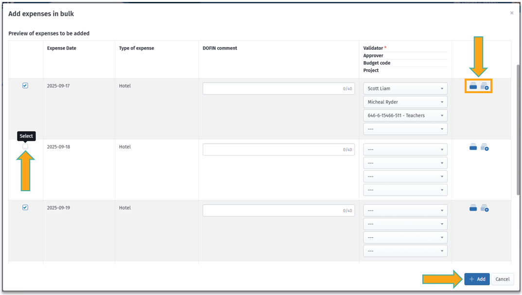Click the solid stacked-cards icon in 2025-09-18 row
This screenshot has width=522, height=295.
(x=473, y=147)
